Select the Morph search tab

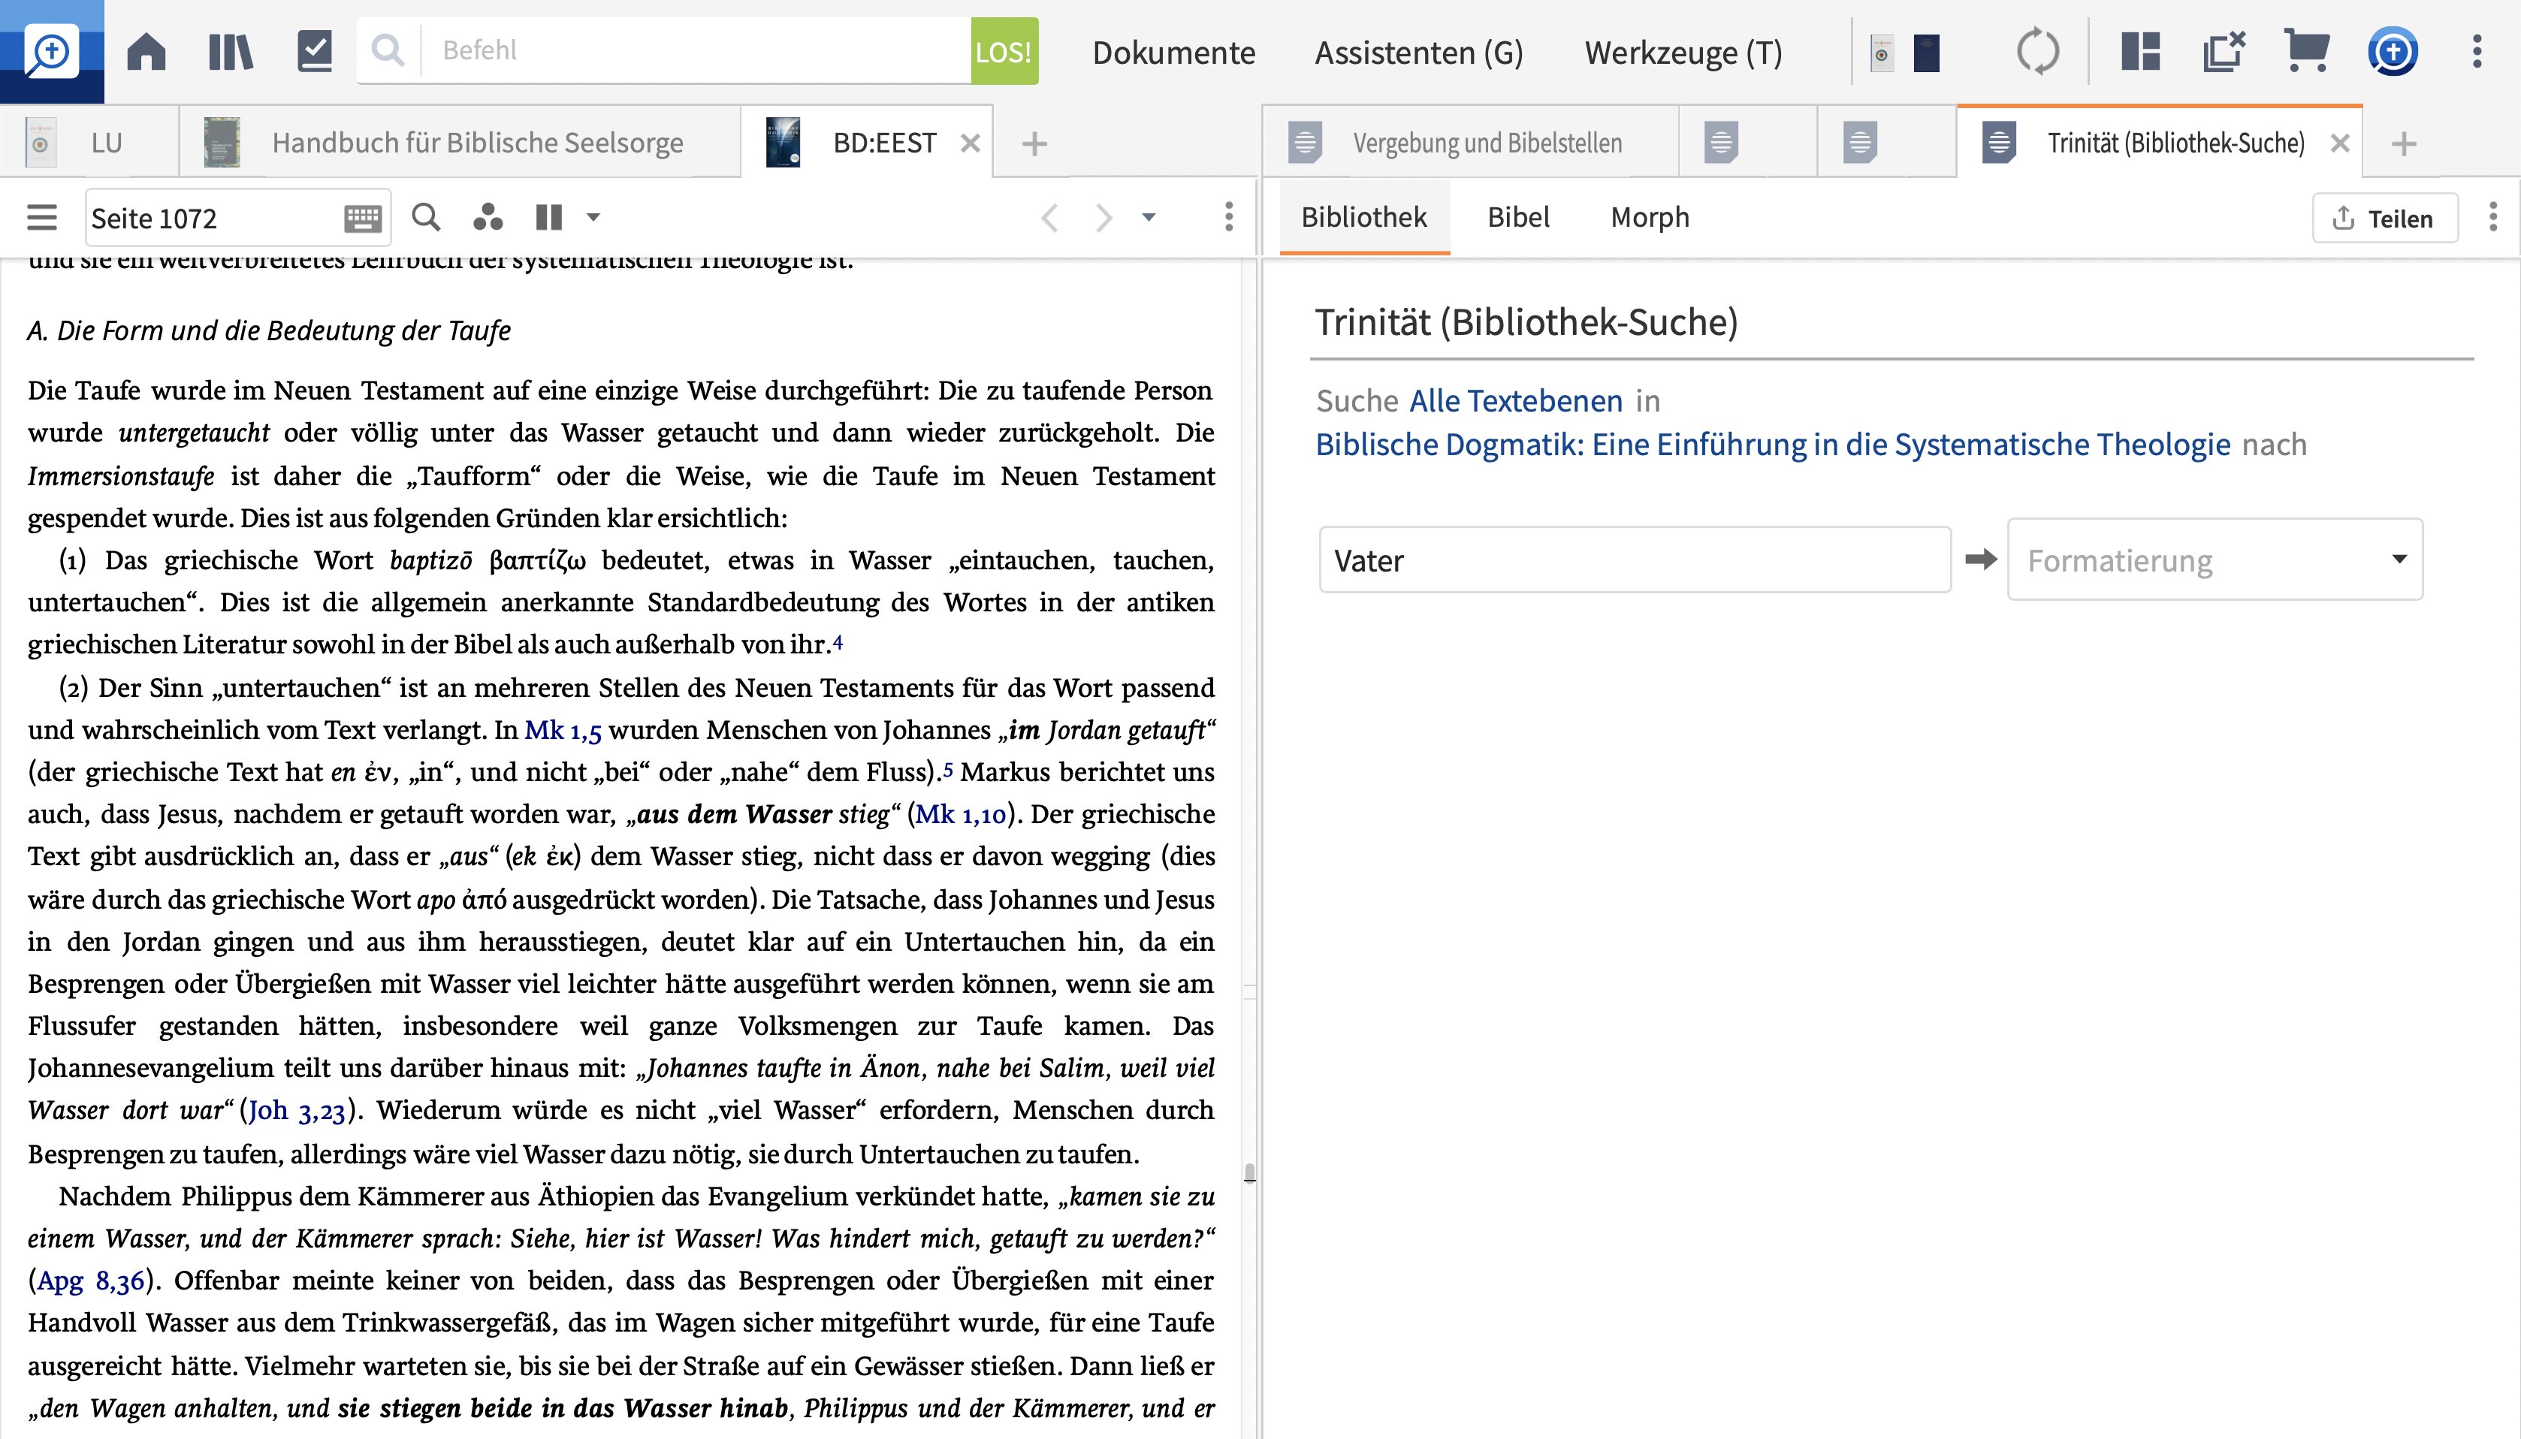click(1650, 216)
